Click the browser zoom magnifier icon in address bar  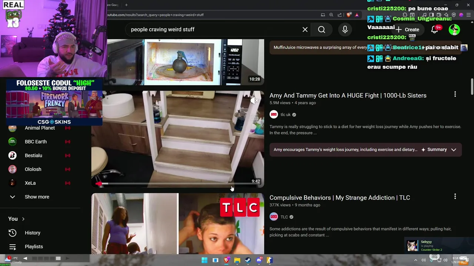pyautogui.click(x=331, y=15)
